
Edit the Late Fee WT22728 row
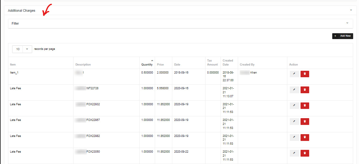click(x=294, y=90)
